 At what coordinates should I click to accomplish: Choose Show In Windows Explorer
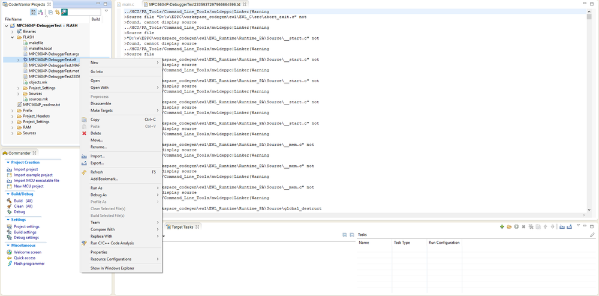(121, 268)
